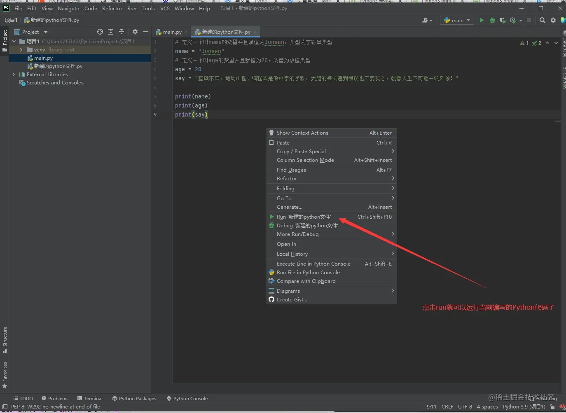Expand More Run/Debug submenu
566x413 pixels.
[x=332, y=234]
